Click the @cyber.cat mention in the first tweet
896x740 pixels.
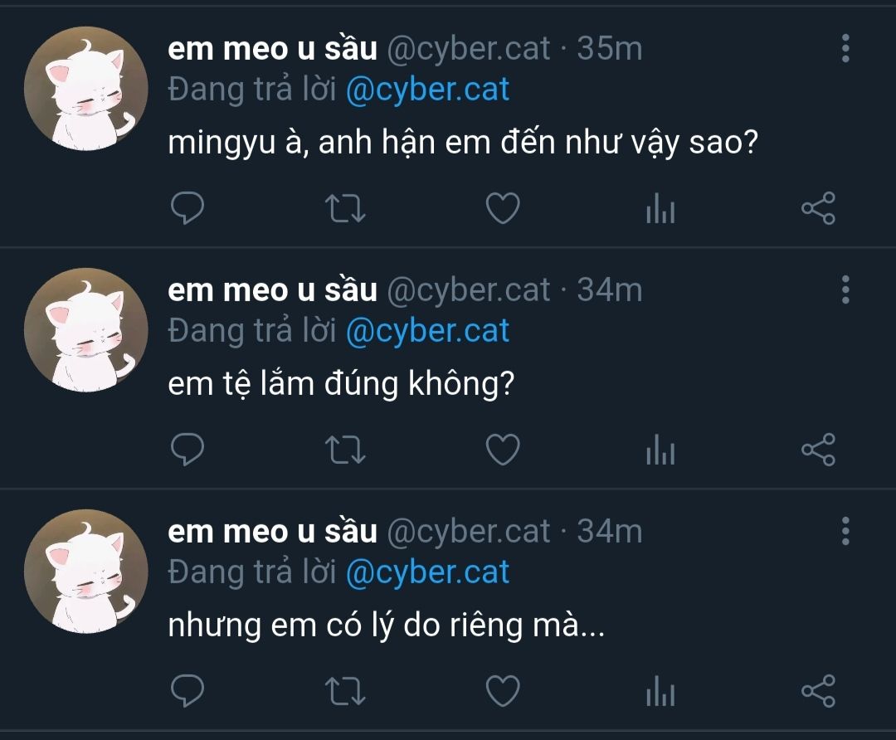pyautogui.click(x=426, y=90)
